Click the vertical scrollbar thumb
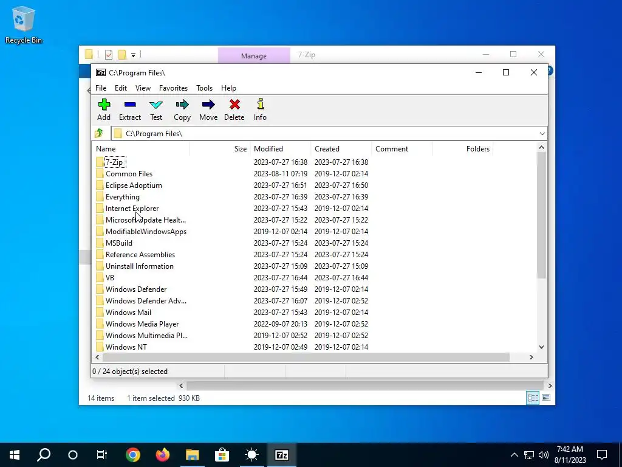This screenshot has height=467, width=622. (541, 215)
